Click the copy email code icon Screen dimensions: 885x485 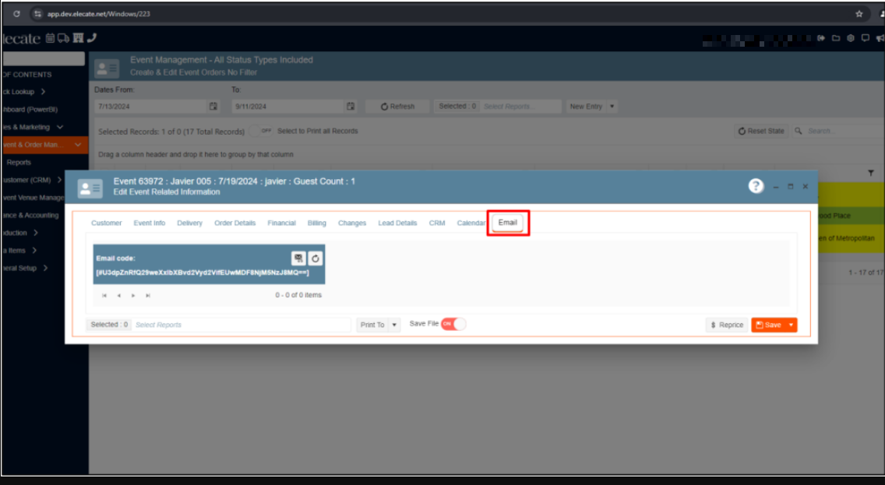pos(298,258)
